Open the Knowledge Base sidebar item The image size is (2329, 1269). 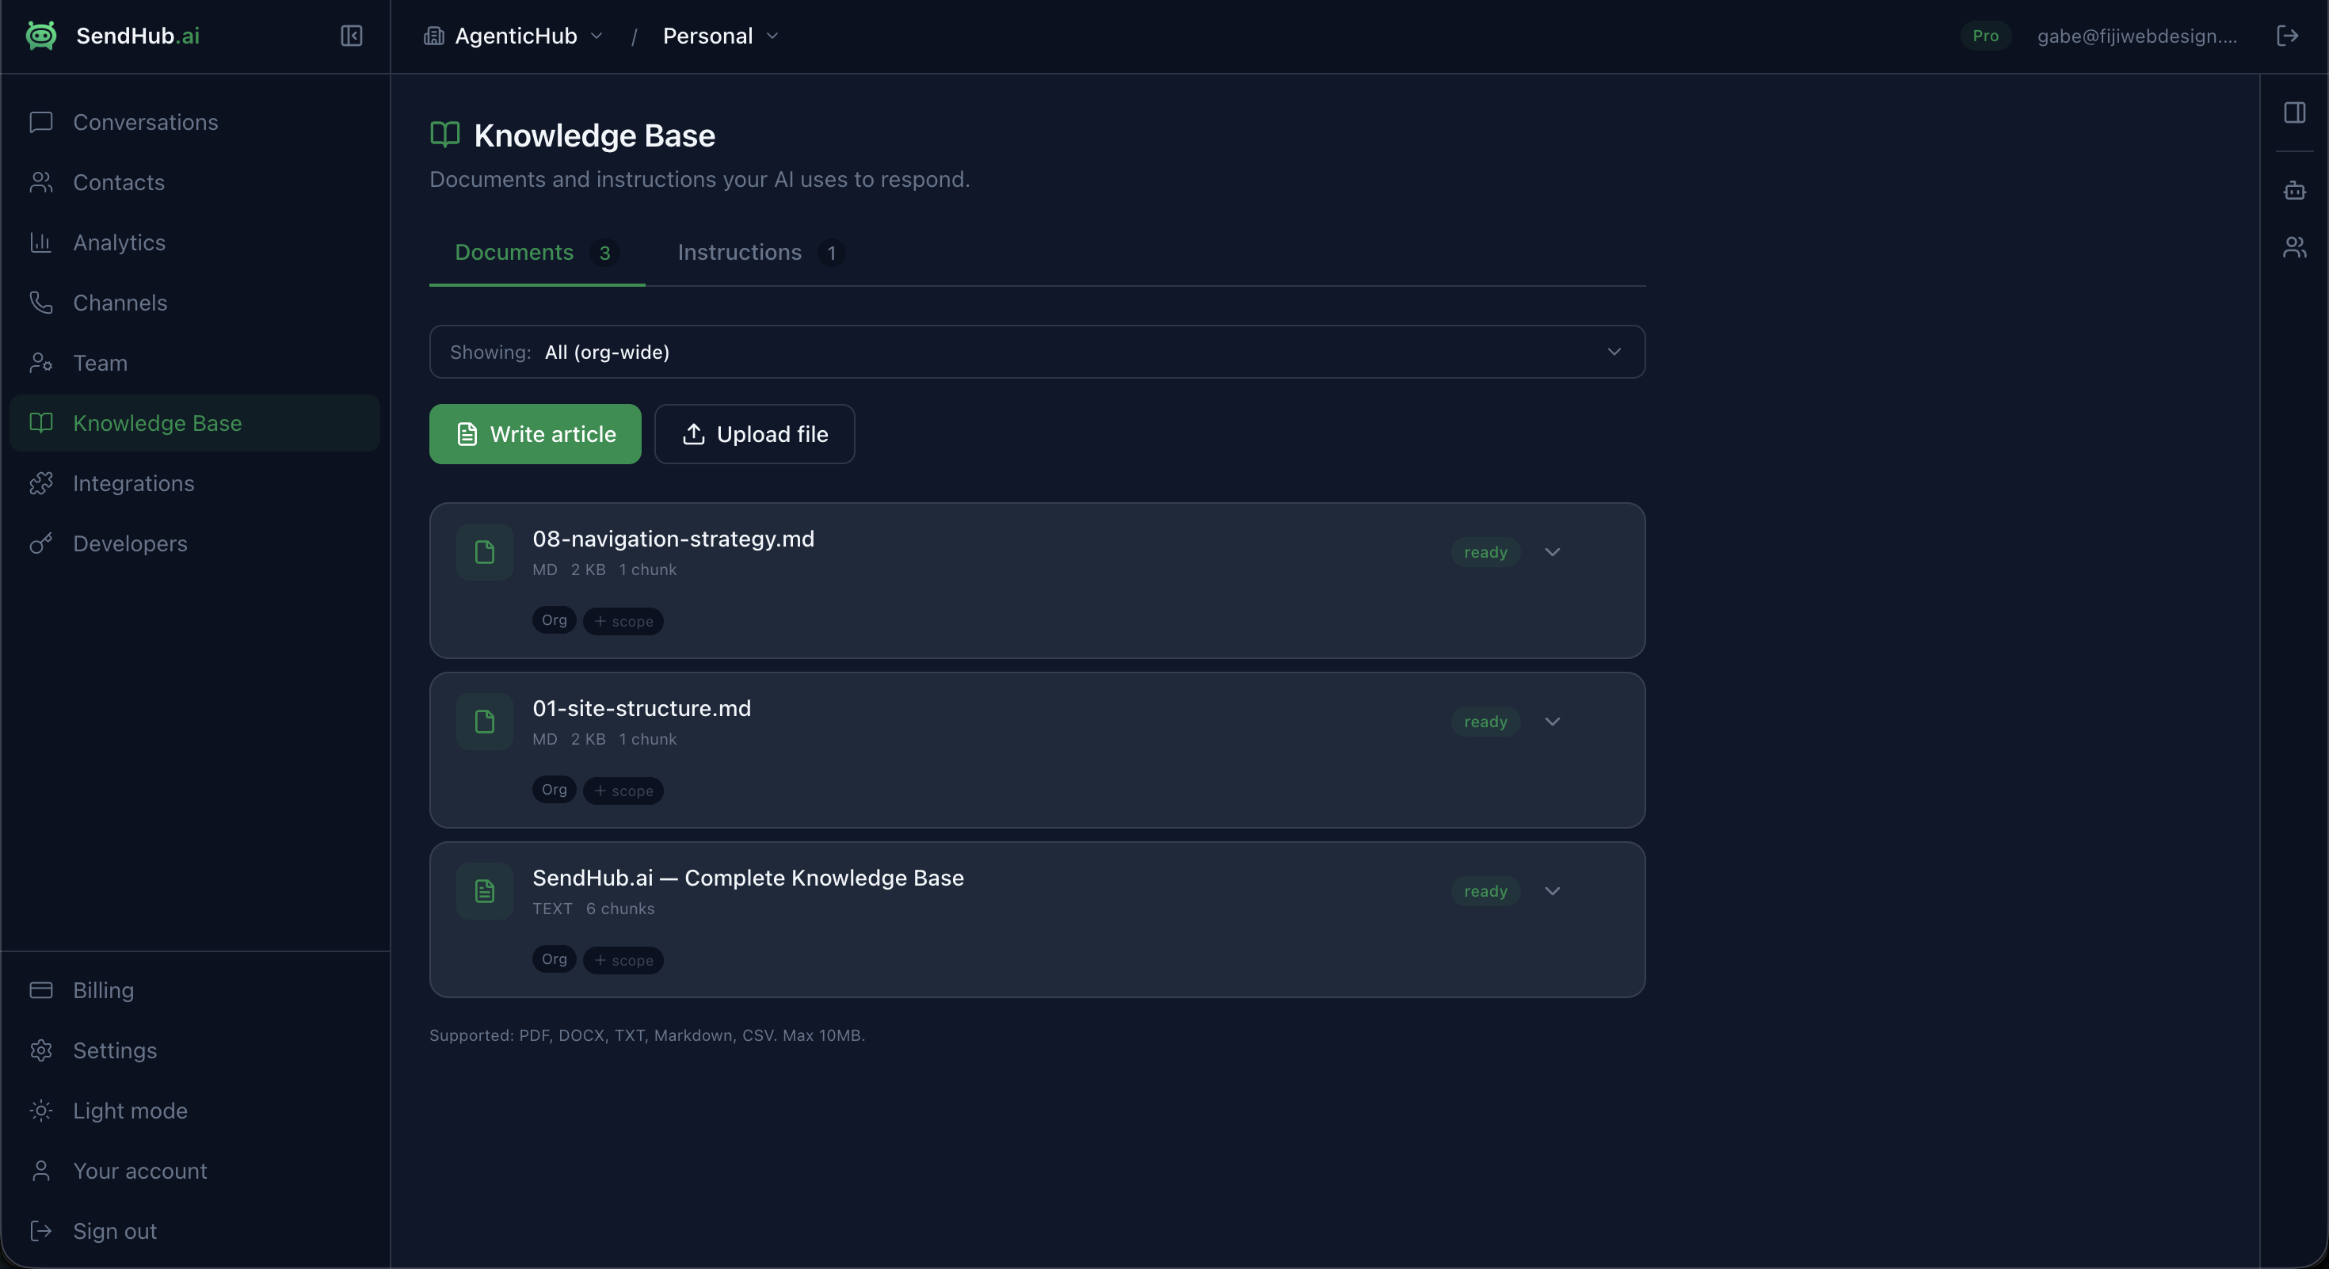196,423
